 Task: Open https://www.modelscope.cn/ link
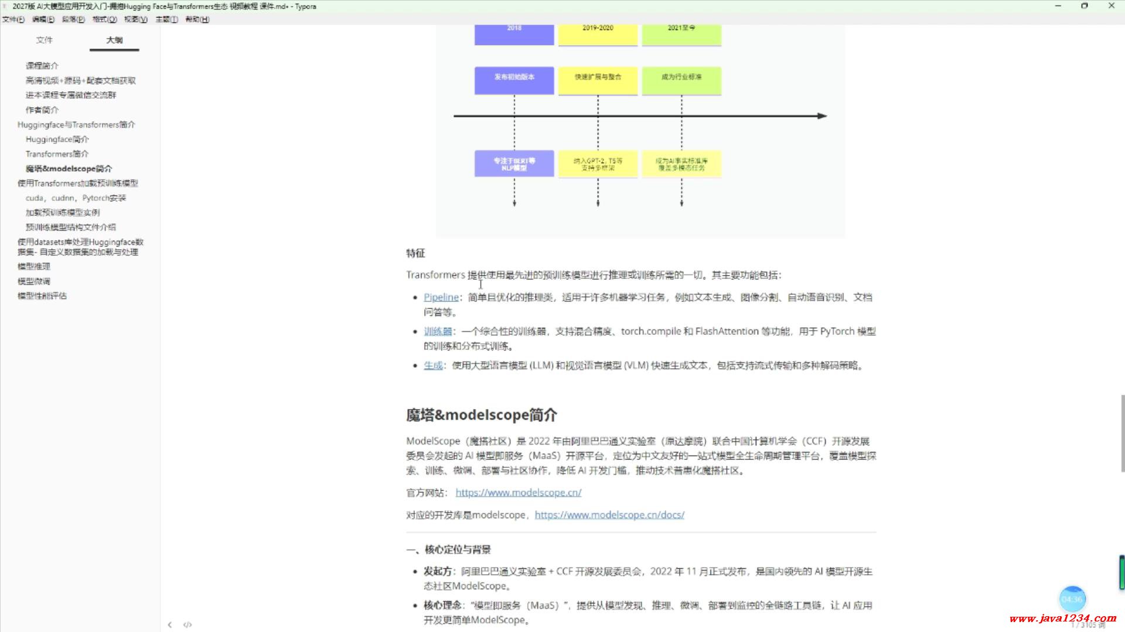[518, 493]
